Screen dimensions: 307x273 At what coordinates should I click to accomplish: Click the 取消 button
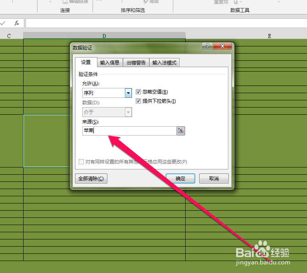point(214,179)
